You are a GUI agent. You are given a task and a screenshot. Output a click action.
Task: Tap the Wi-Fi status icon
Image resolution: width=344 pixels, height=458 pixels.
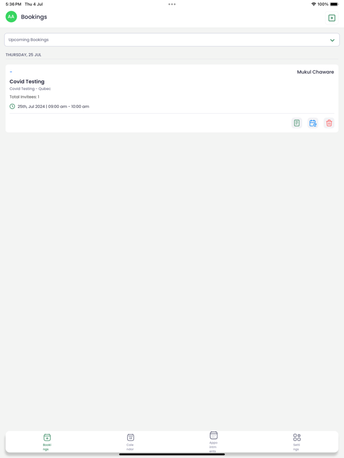pos(314,4)
